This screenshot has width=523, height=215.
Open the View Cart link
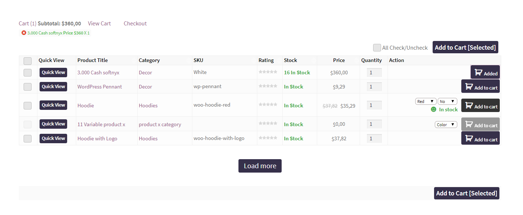[x=99, y=24]
